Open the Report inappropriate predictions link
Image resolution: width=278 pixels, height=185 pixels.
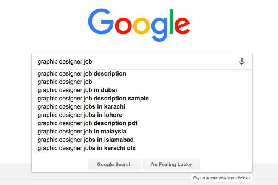222,178
